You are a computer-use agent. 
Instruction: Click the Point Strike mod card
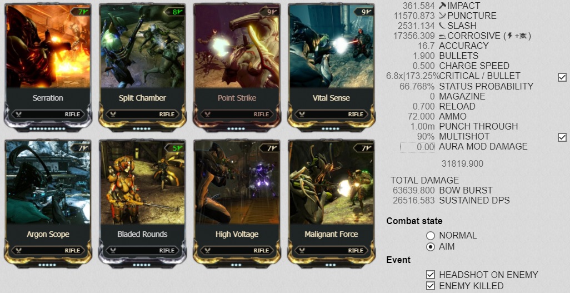click(x=237, y=67)
